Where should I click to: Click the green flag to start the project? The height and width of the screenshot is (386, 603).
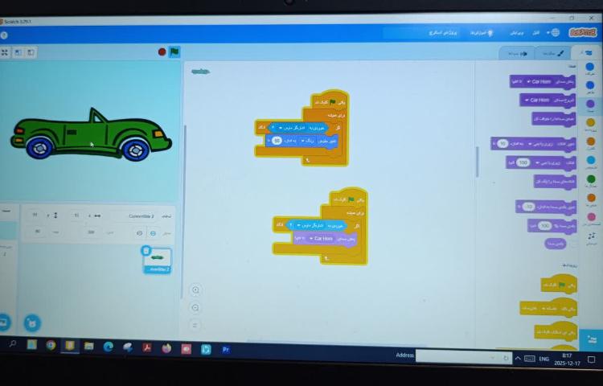174,52
